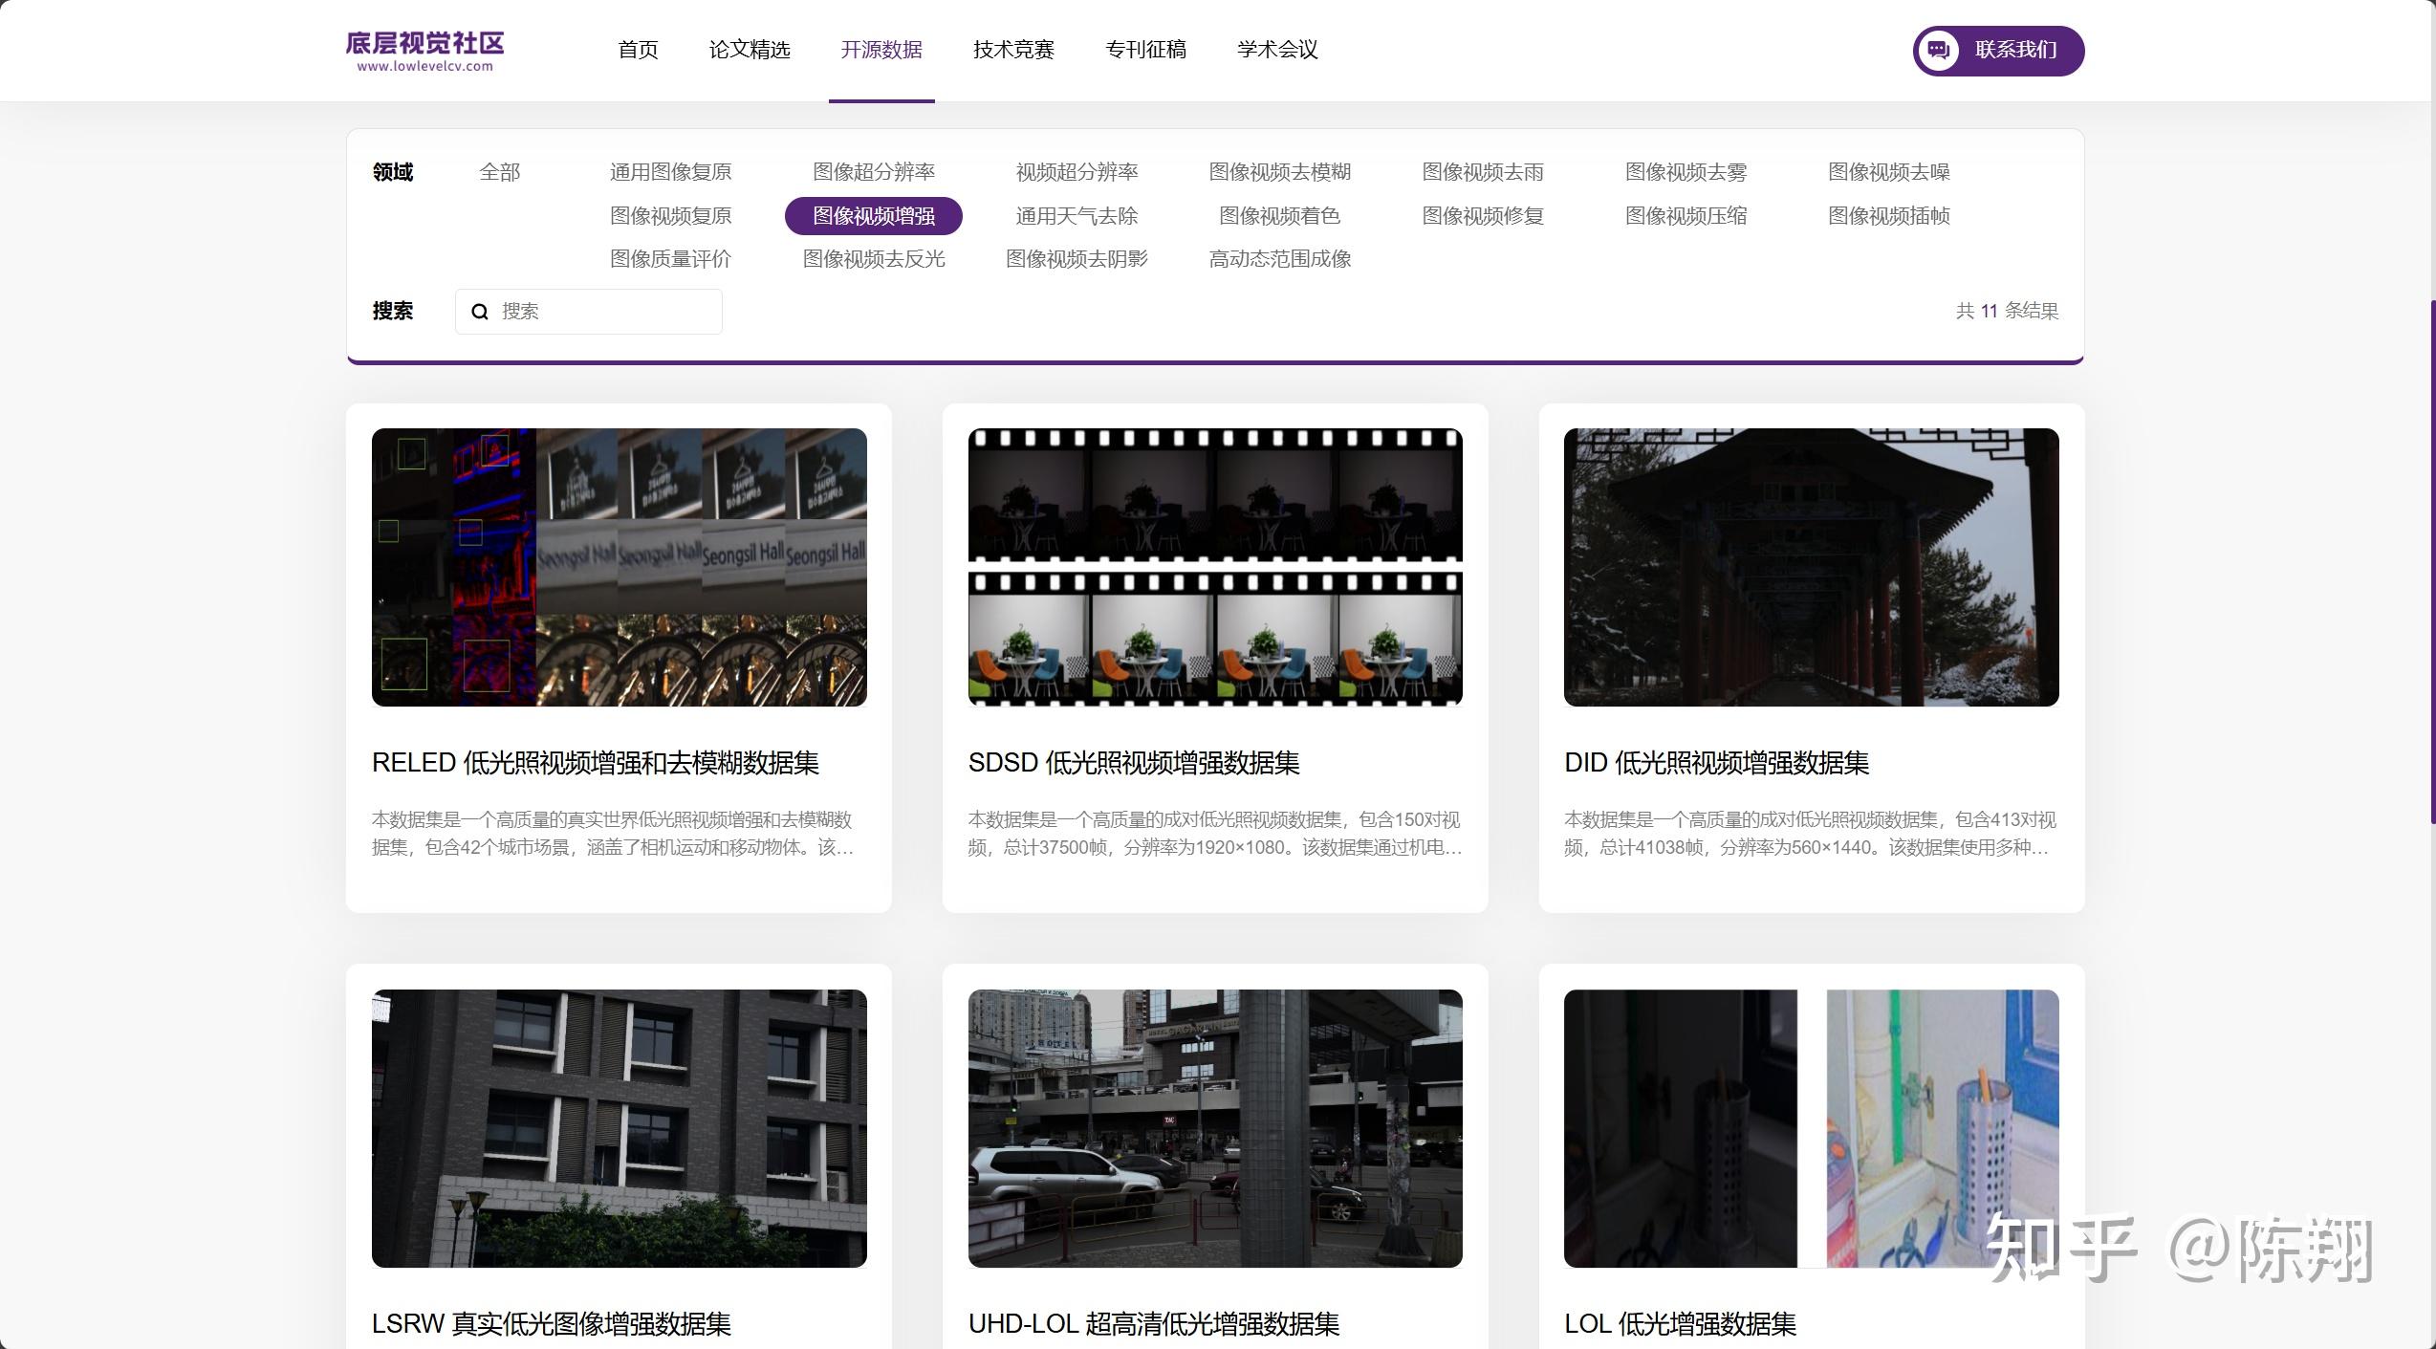Image resolution: width=2436 pixels, height=1349 pixels.
Task: Click the page vertical scrollbar
Action: pos(2431,562)
